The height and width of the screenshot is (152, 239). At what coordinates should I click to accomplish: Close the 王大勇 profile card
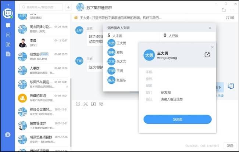212,47
